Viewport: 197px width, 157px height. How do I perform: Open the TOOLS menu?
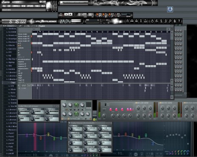coord(37,6)
